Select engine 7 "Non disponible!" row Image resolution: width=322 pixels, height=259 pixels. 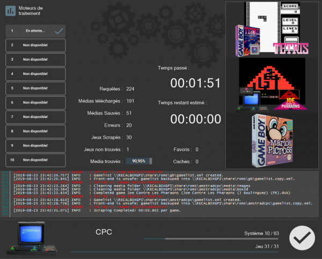pyautogui.click(x=35, y=116)
